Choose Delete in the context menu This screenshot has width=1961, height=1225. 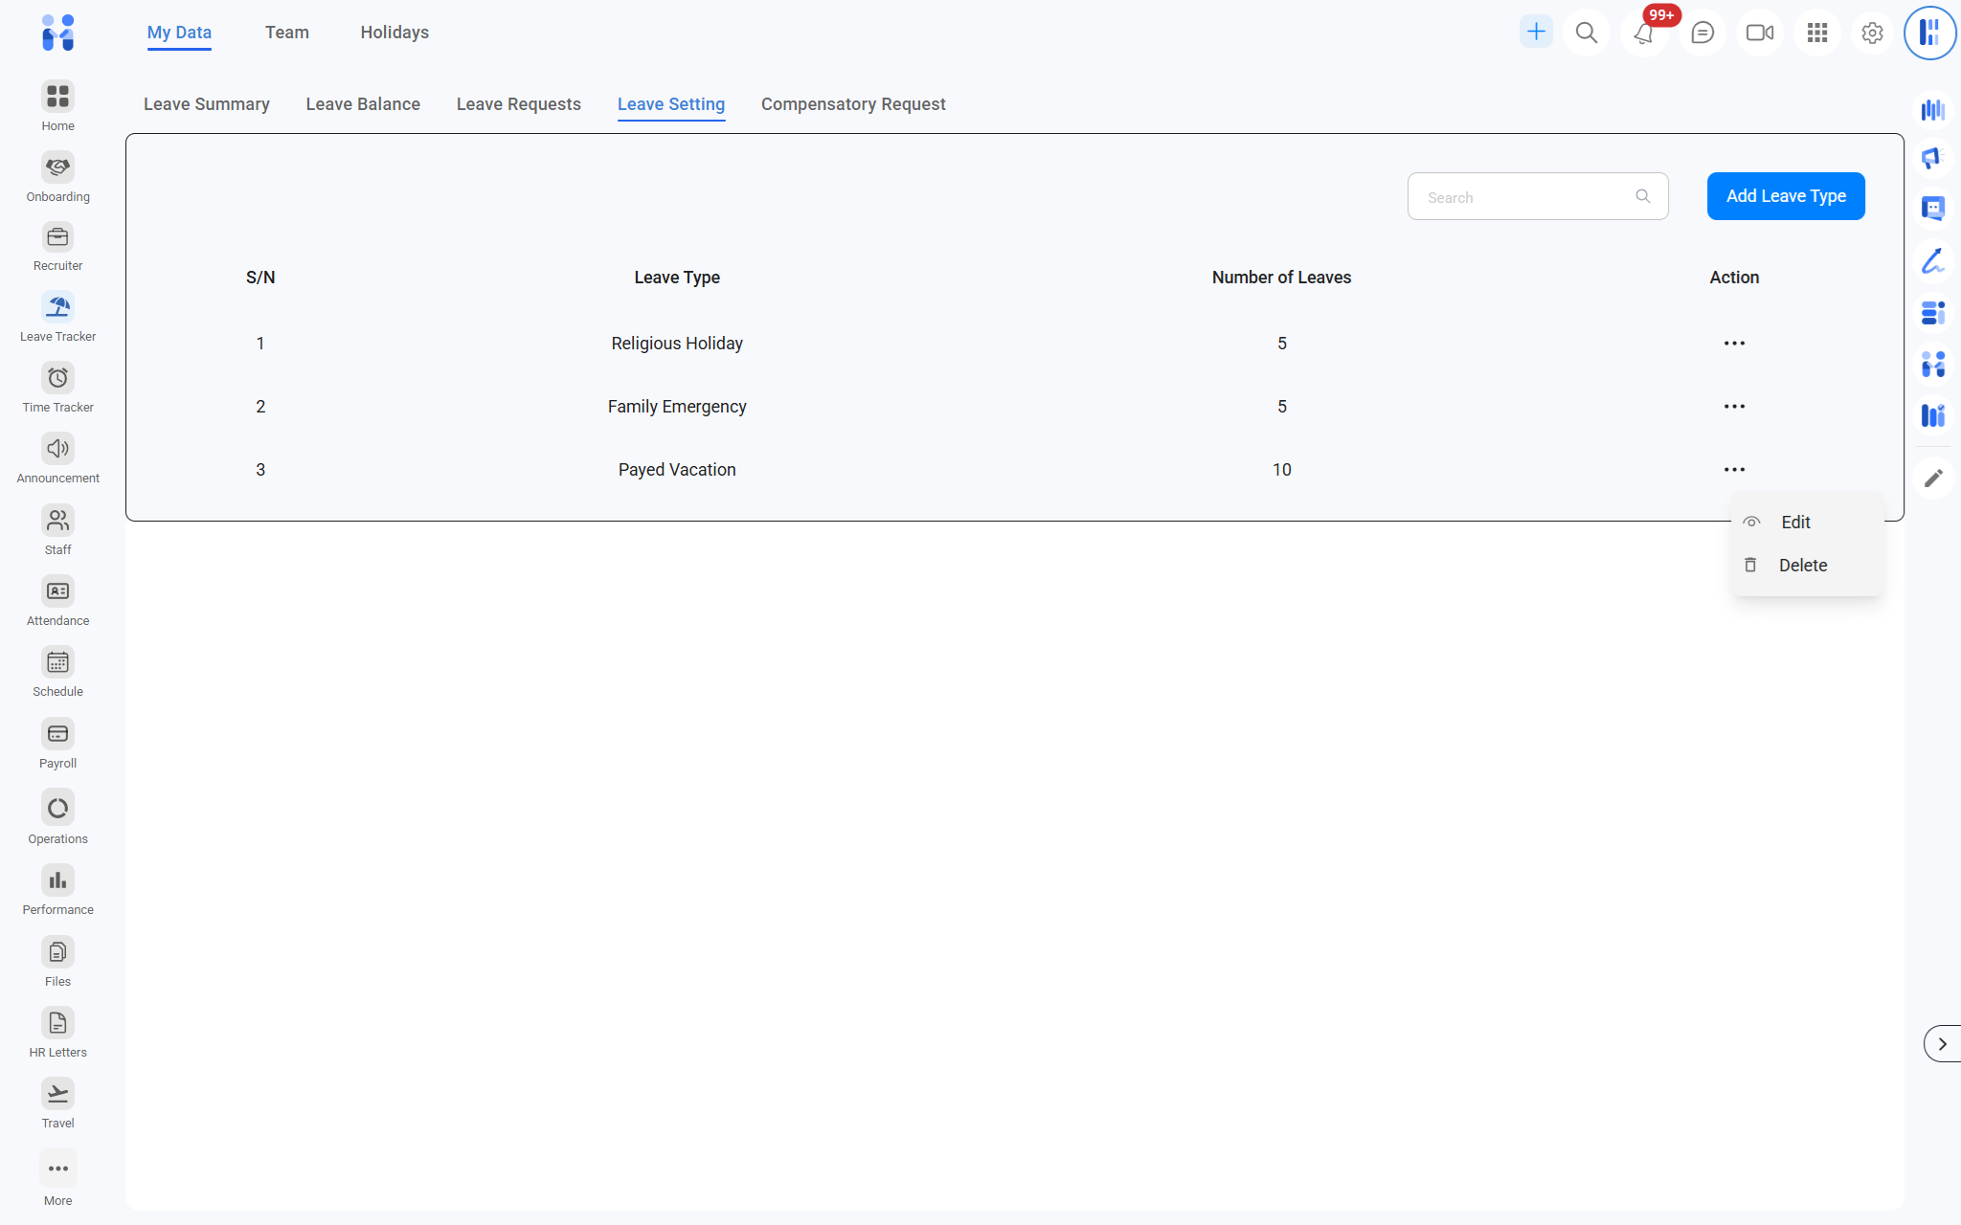(1802, 566)
